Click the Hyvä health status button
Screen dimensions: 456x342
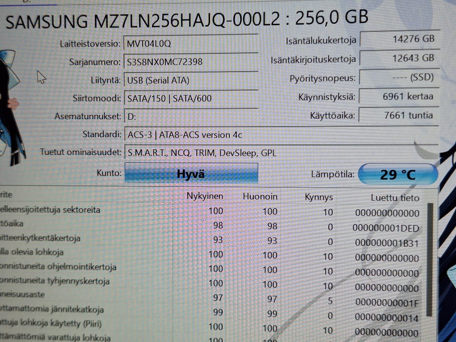[191, 173]
